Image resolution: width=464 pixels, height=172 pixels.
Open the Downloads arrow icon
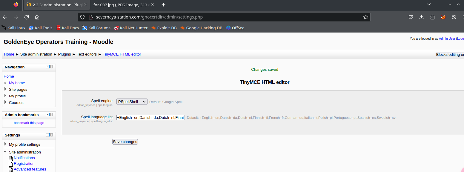tap(422, 17)
